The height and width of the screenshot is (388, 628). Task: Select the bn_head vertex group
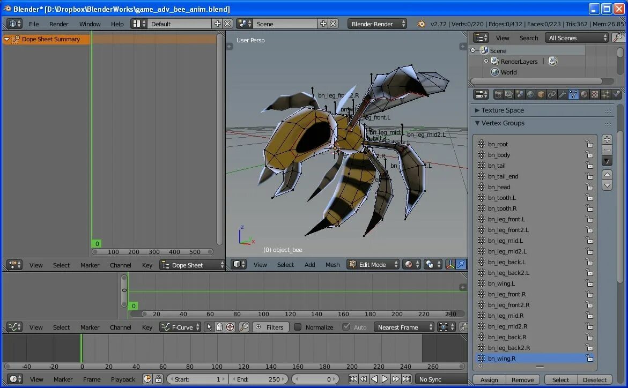(x=499, y=187)
